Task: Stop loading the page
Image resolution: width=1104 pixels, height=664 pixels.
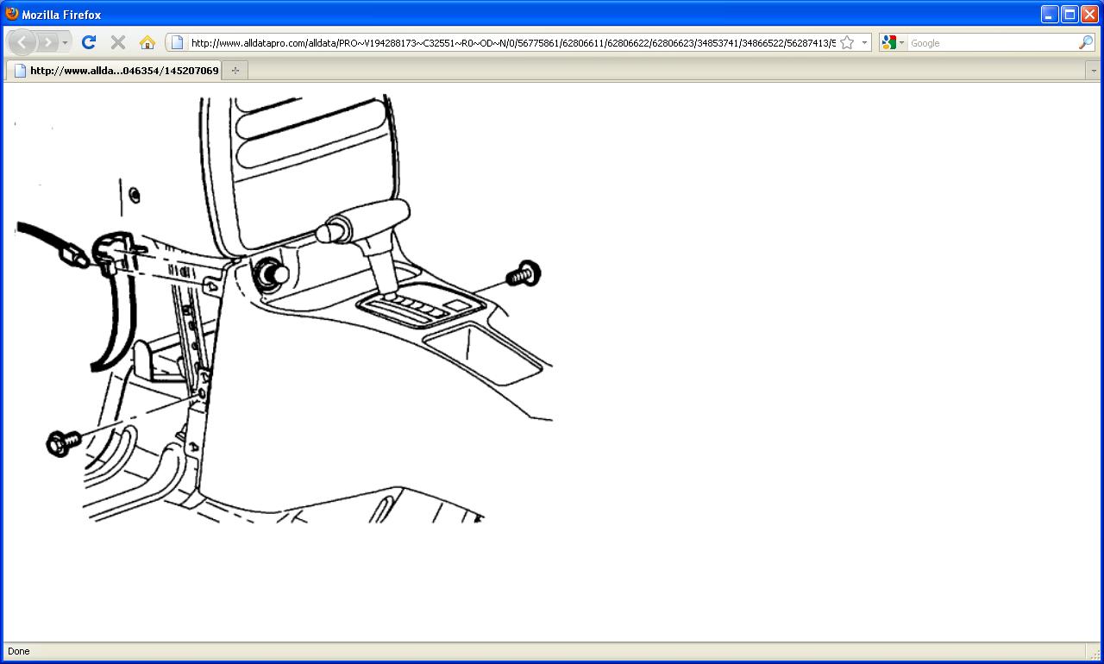Action: point(118,42)
